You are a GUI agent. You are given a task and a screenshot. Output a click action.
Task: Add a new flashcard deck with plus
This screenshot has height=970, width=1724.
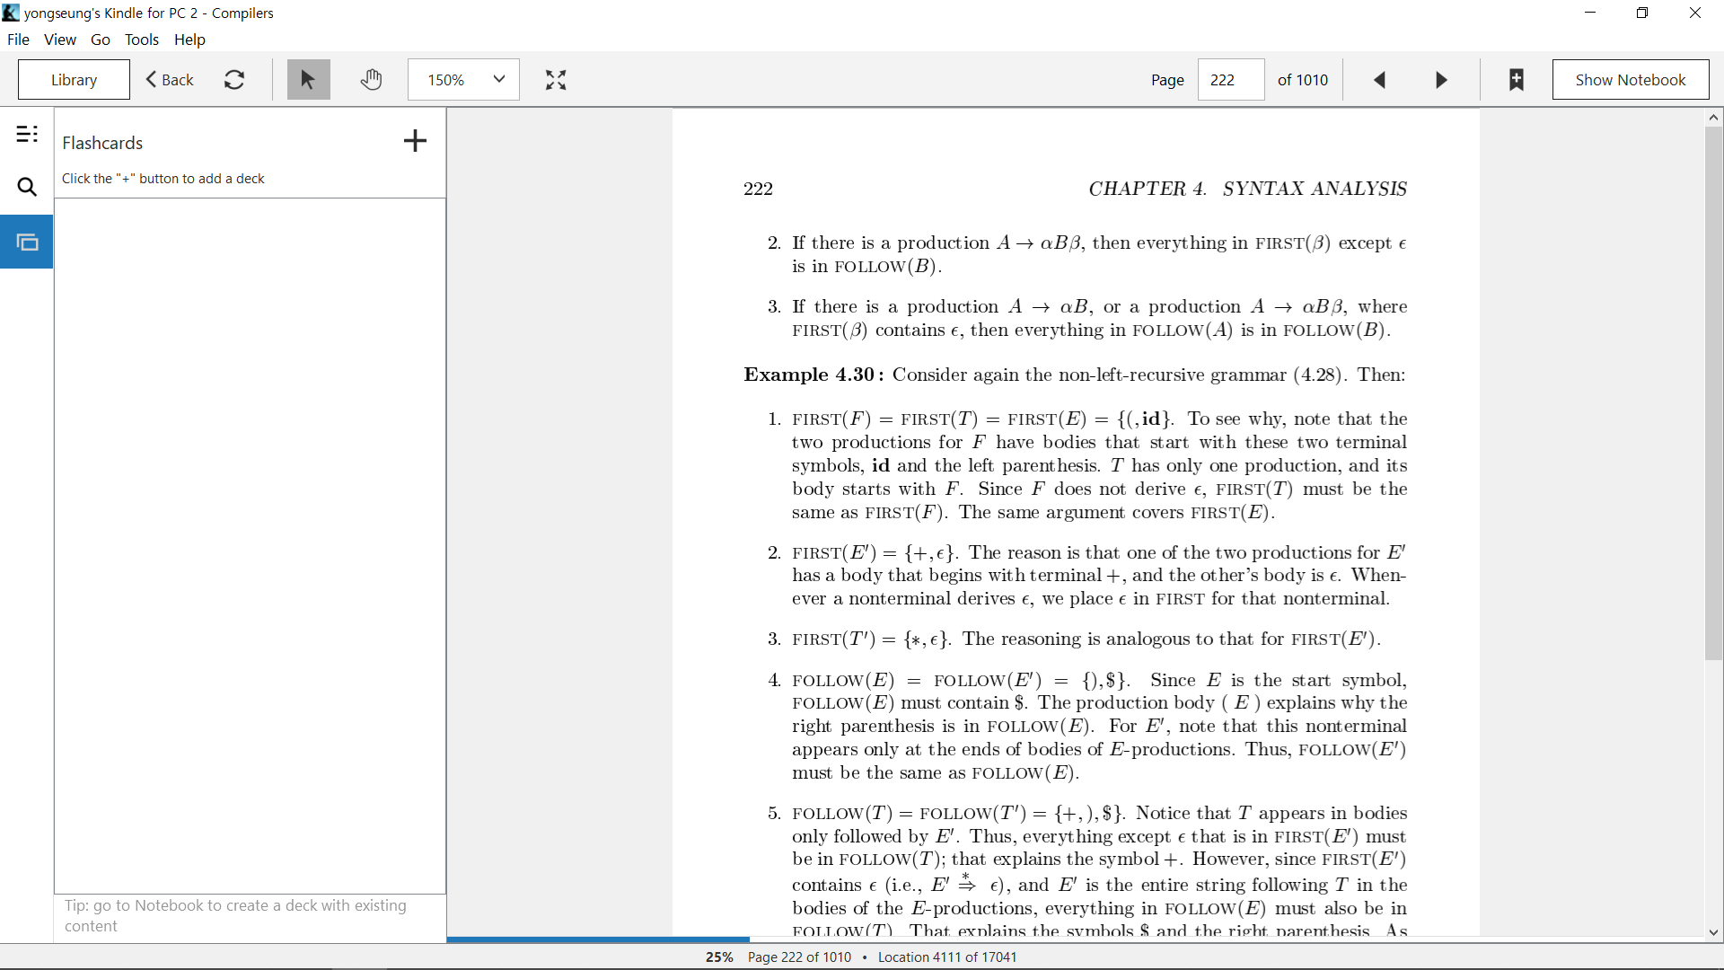click(x=415, y=141)
